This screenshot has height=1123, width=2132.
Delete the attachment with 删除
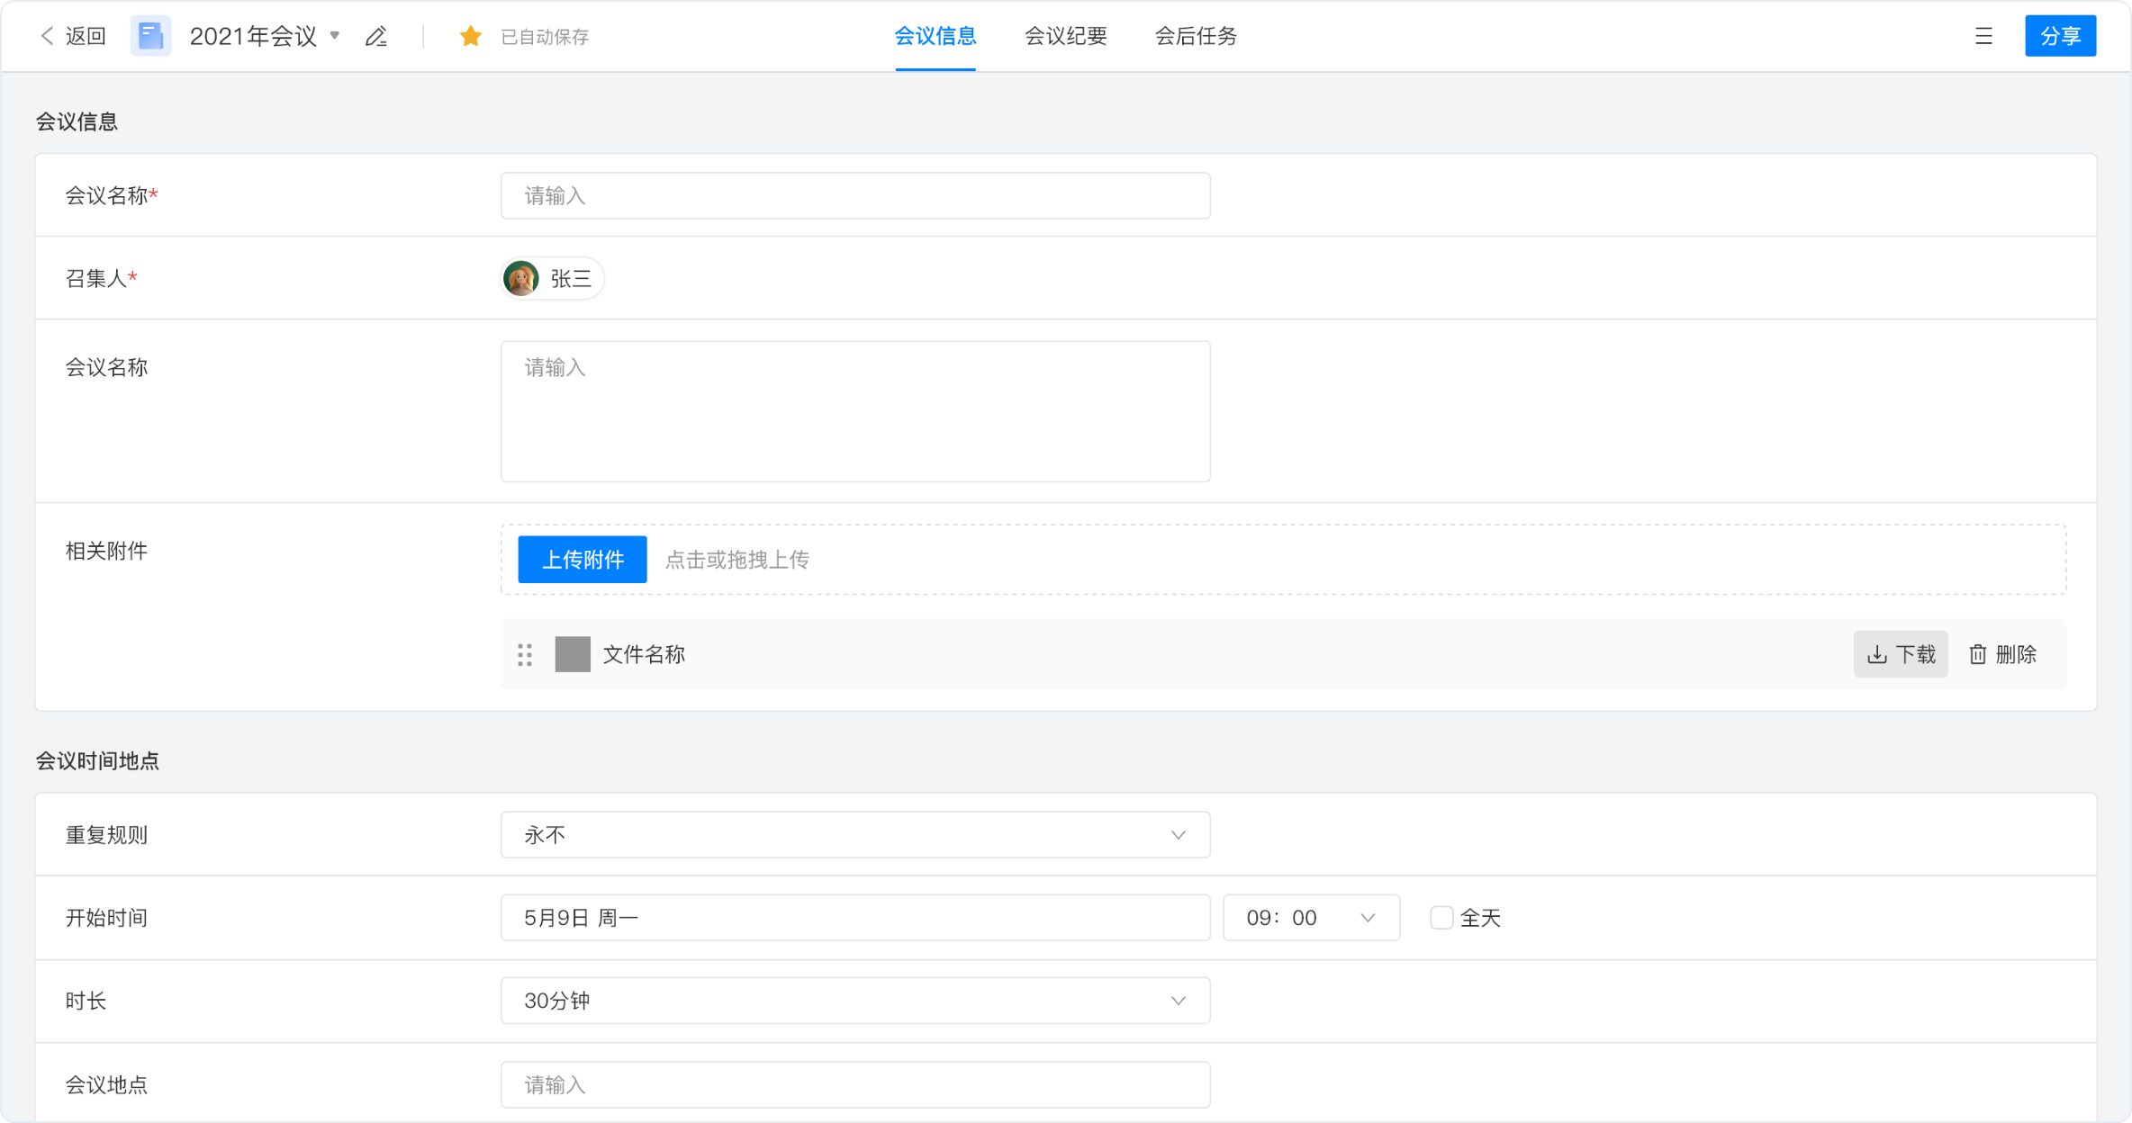[x=2003, y=654]
